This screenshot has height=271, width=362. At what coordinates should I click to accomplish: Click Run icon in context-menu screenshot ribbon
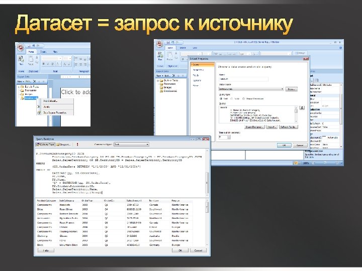[21, 59]
